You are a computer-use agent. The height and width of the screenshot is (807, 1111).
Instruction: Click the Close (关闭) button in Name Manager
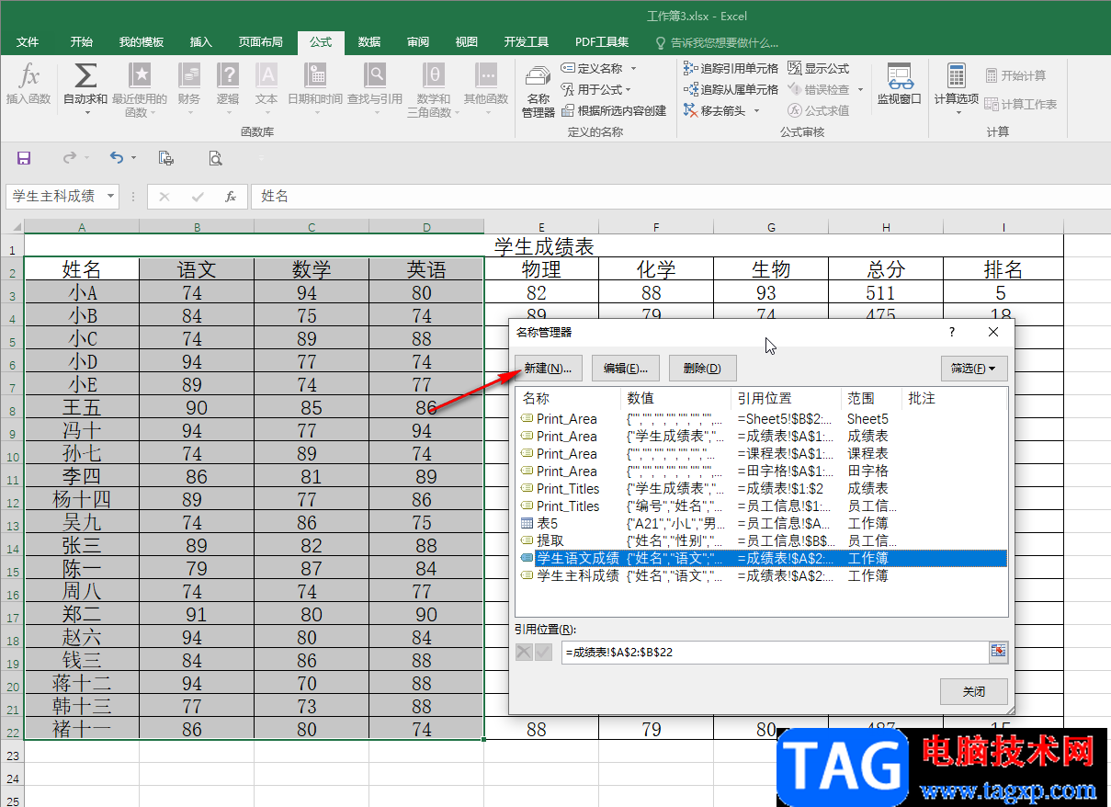(x=974, y=691)
